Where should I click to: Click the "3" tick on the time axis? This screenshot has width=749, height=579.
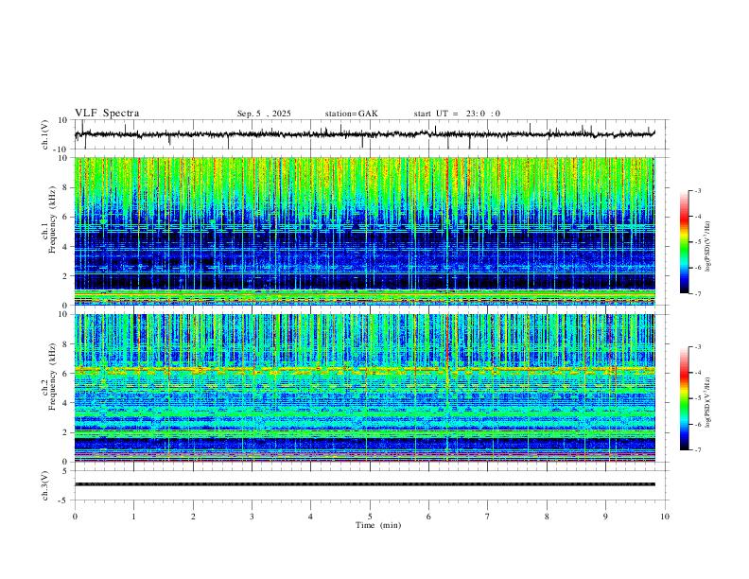[x=252, y=517]
